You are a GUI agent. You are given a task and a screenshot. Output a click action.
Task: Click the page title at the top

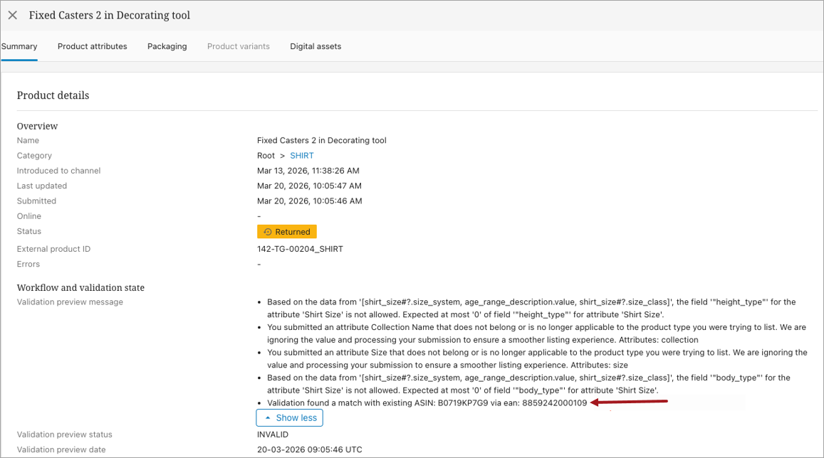pyautogui.click(x=109, y=15)
